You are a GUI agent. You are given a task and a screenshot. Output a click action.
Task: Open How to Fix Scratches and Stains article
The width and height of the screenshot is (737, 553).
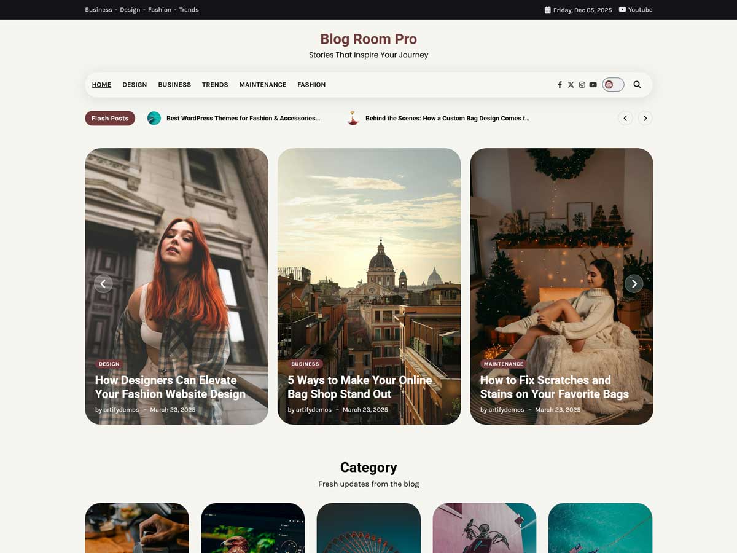pos(555,387)
